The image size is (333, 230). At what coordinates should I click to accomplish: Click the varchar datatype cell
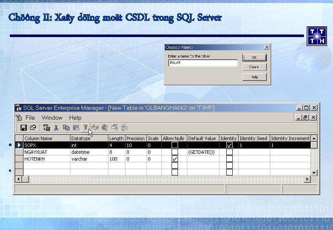click(89, 158)
